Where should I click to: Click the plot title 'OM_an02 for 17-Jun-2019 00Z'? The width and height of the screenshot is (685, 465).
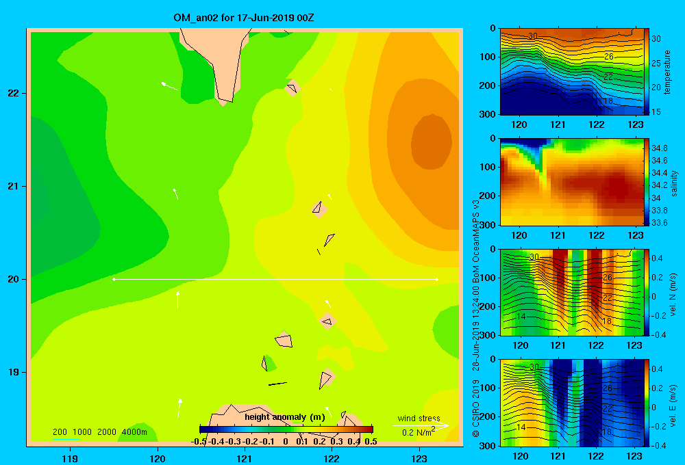pos(244,18)
